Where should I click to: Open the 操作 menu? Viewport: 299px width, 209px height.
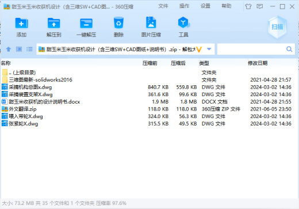[184, 6]
